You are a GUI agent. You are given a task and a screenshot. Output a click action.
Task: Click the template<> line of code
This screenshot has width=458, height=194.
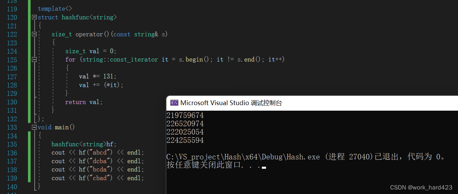click(55, 9)
